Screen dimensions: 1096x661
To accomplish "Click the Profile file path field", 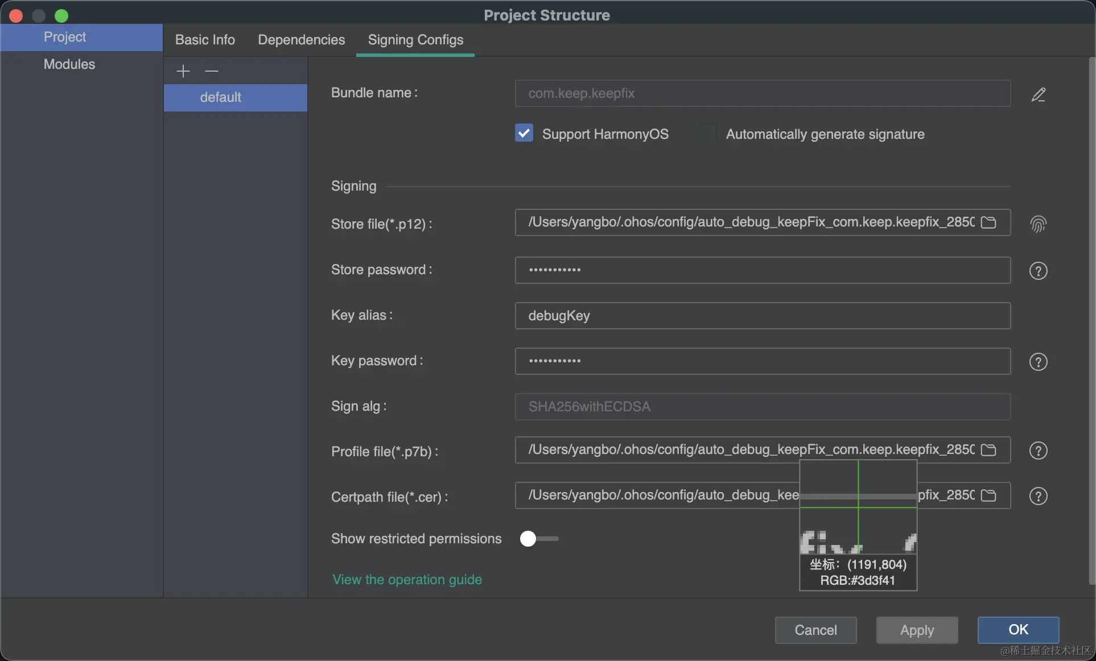I will 763,450.
